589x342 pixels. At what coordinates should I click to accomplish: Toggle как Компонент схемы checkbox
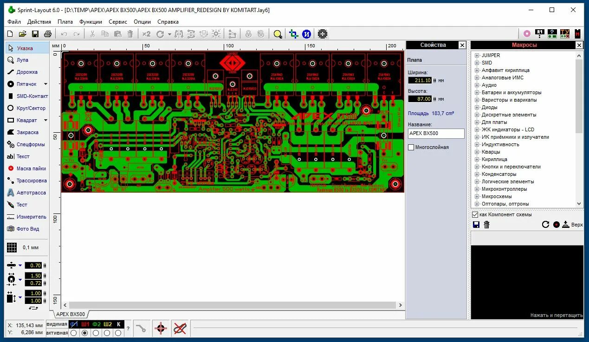pos(475,214)
